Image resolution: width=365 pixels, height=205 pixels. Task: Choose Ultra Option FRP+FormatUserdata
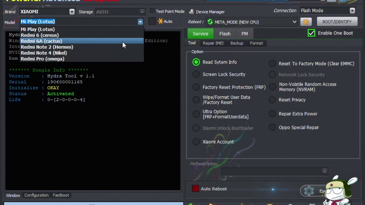pyautogui.click(x=196, y=114)
